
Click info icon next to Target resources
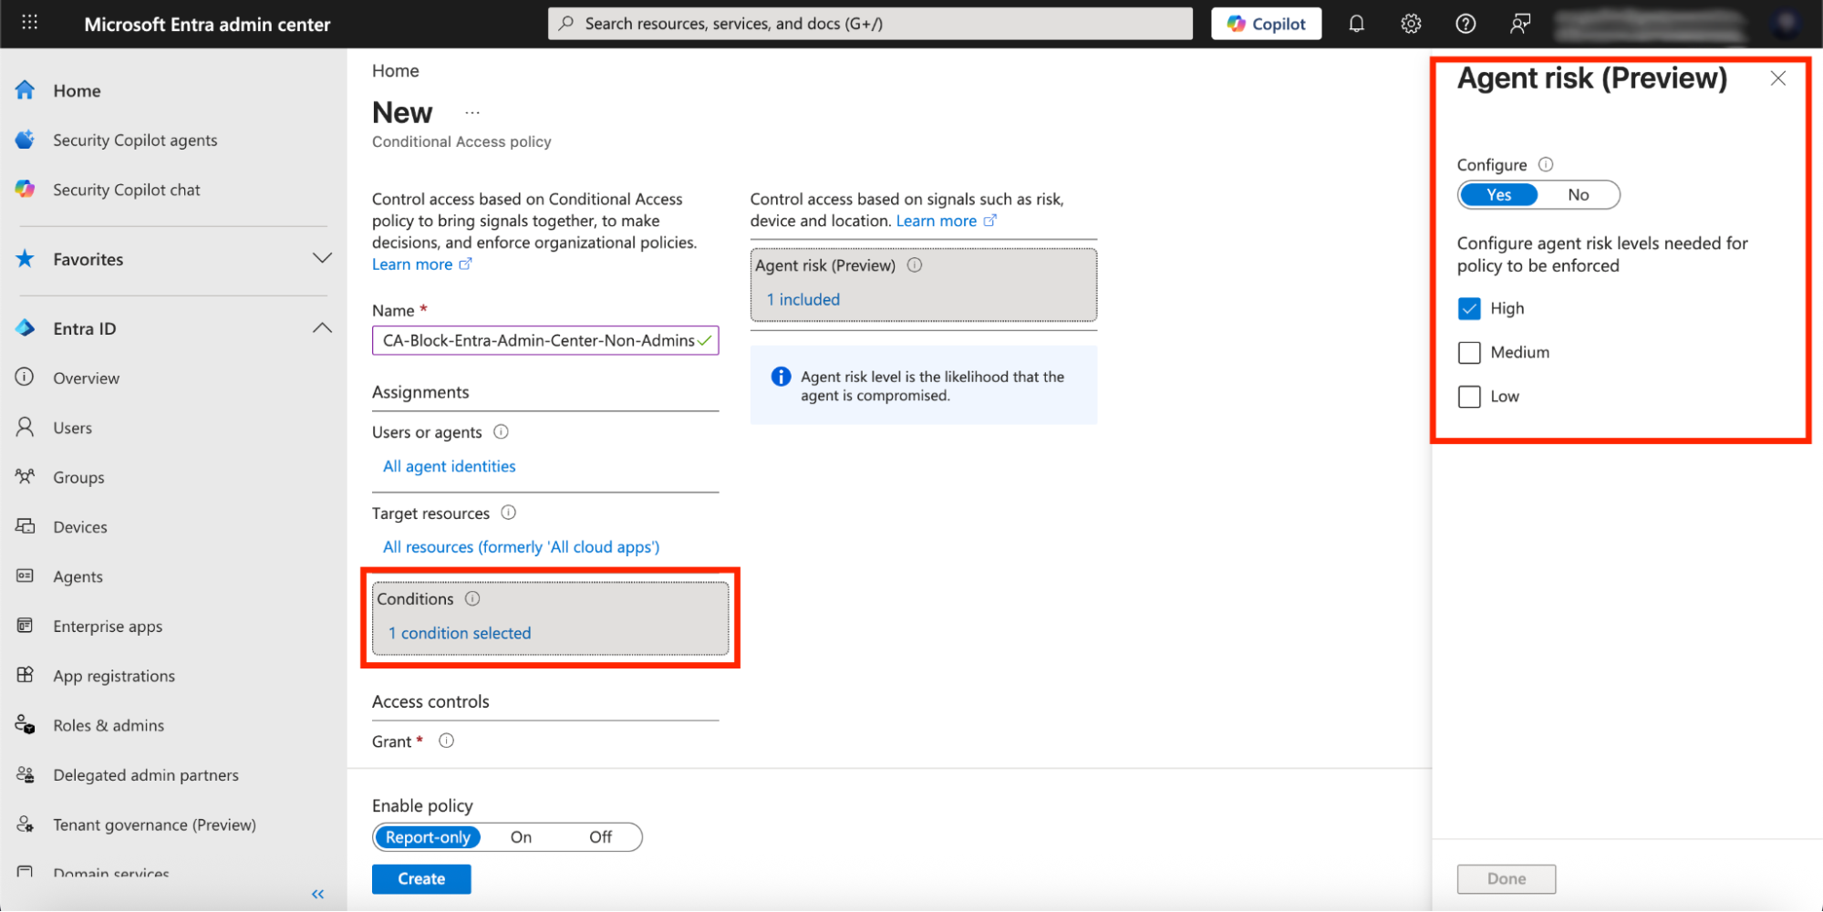click(x=509, y=513)
